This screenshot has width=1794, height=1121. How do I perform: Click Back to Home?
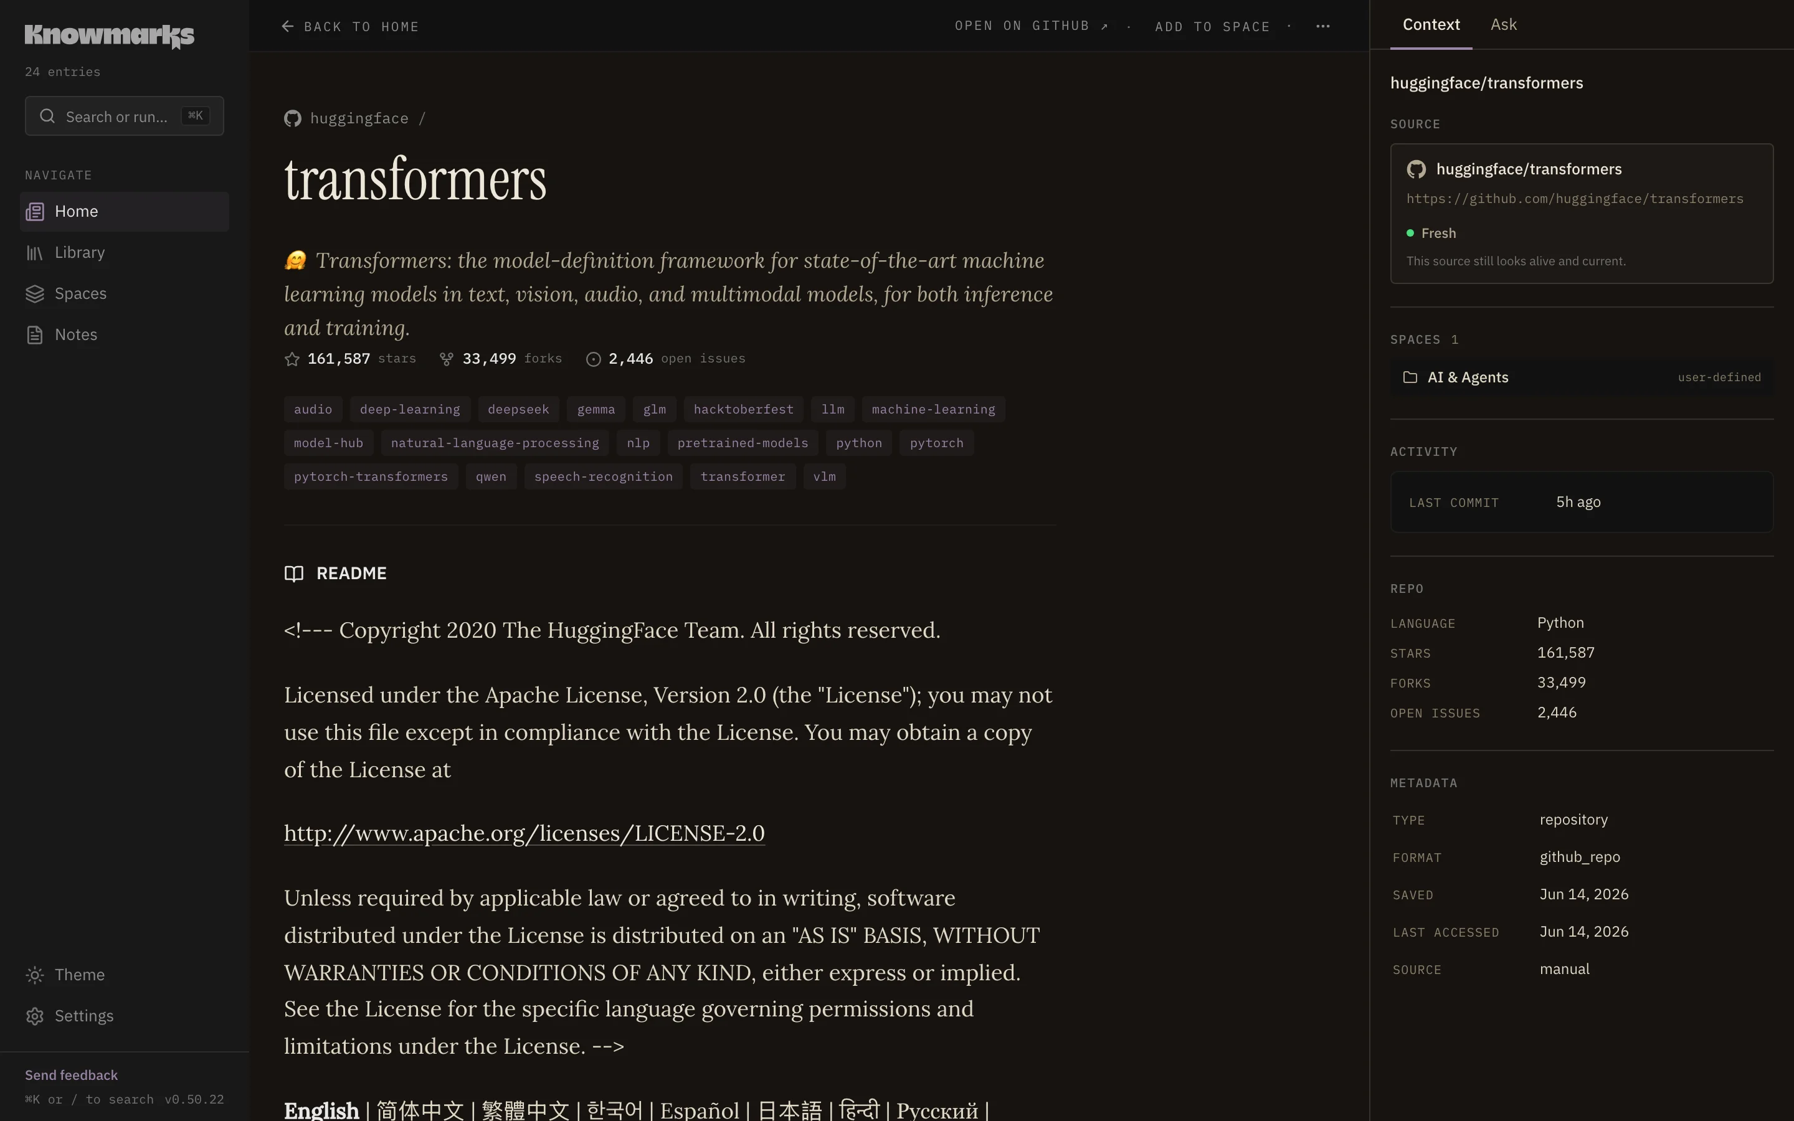tap(350, 27)
